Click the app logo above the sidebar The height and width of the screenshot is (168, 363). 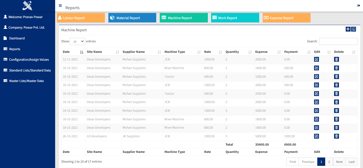[27, 6]
